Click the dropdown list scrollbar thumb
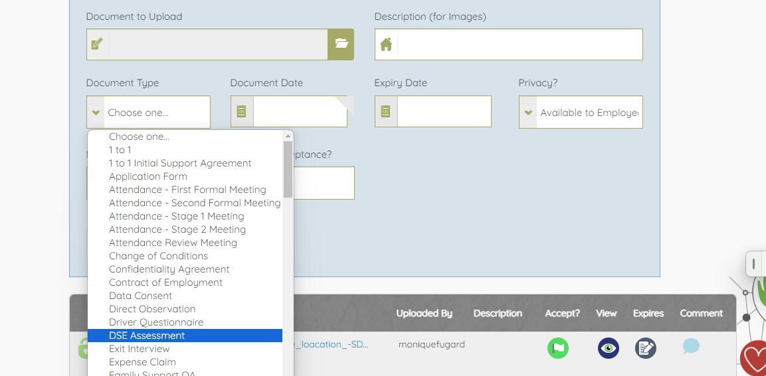766x376 pixels. (288, 169)
